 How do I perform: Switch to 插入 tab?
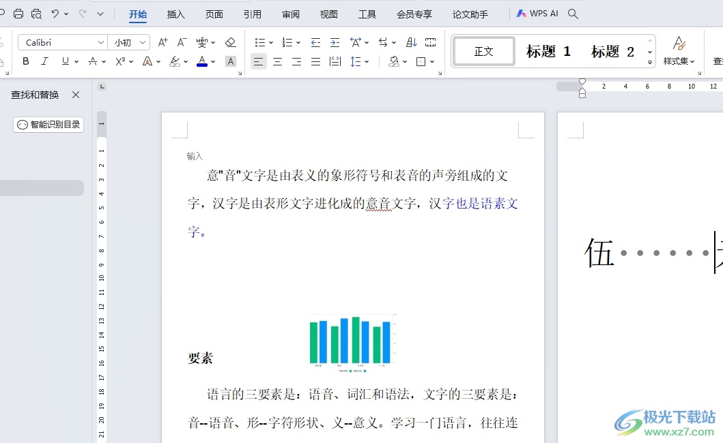point(175,14)
